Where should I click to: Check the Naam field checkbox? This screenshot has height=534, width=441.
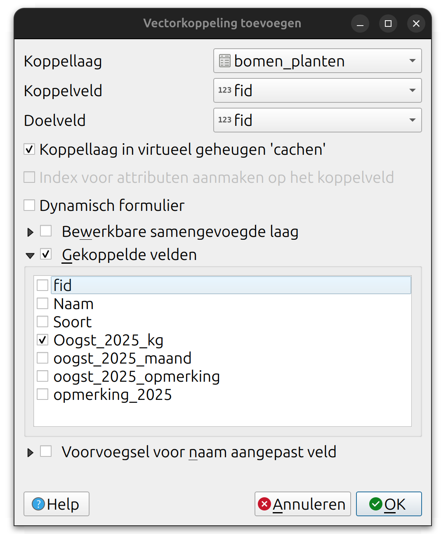point(42,304)
